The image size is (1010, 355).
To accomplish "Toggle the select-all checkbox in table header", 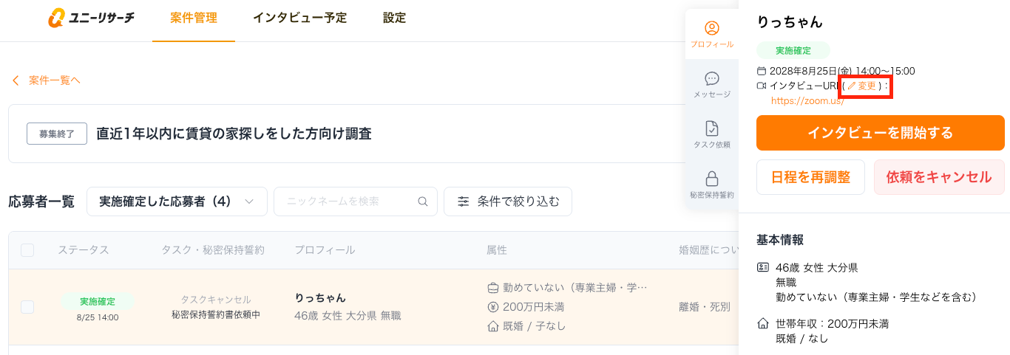I will coord(27,250).
